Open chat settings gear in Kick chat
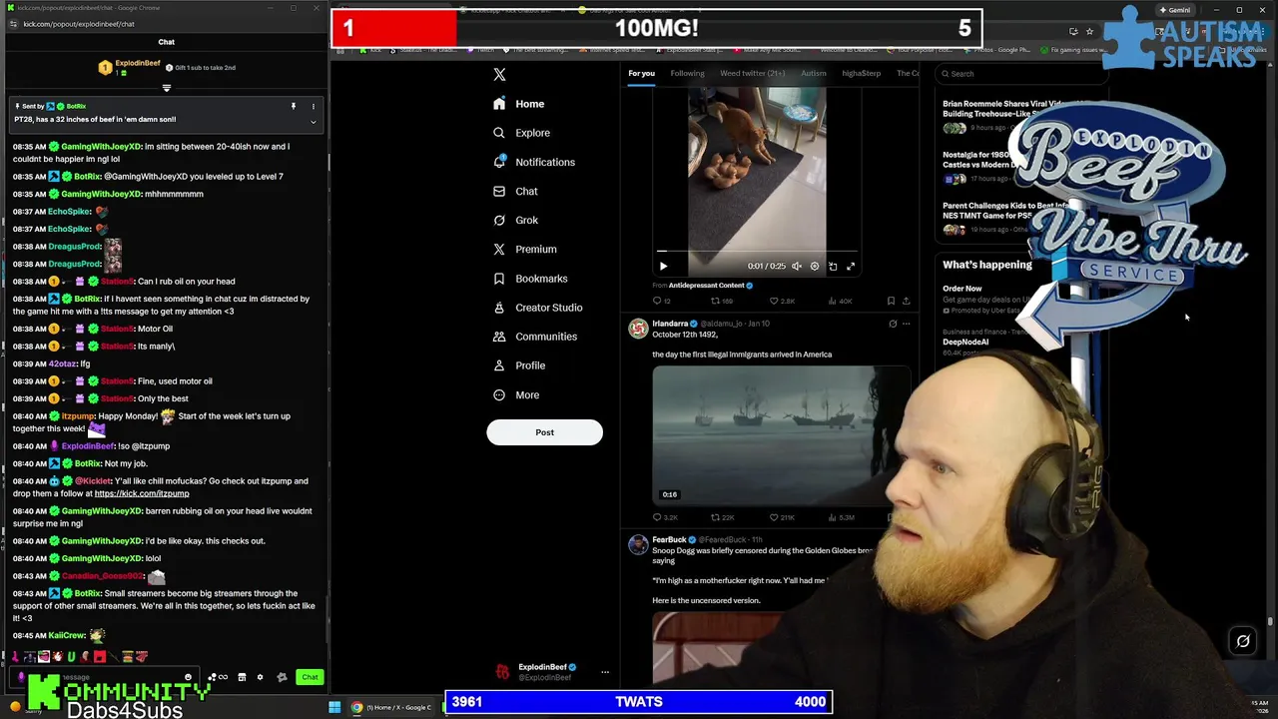Screen dimensions: 1278x719 pyautogui.click(x=260, y=677)
